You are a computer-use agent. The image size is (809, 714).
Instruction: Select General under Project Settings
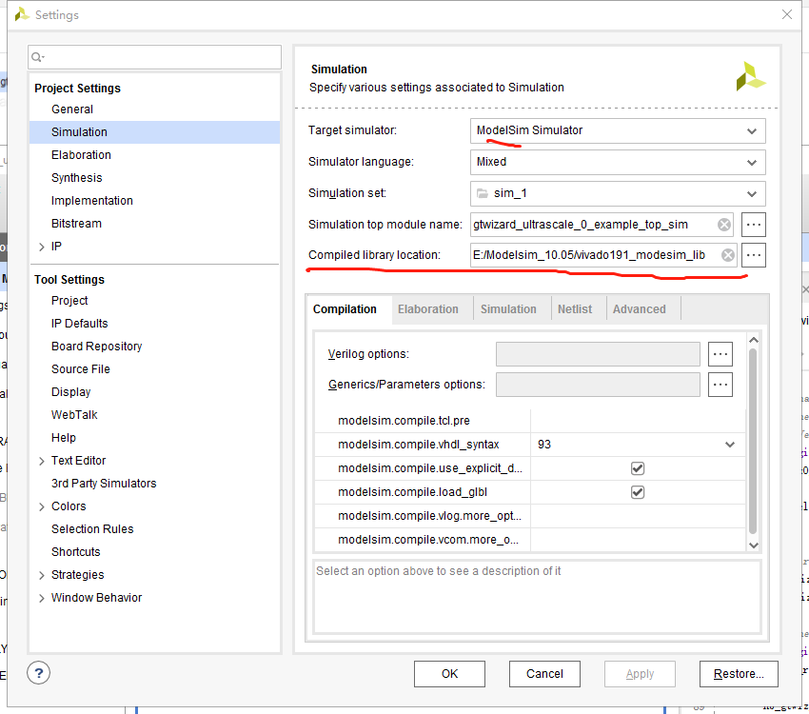[72, 109]
